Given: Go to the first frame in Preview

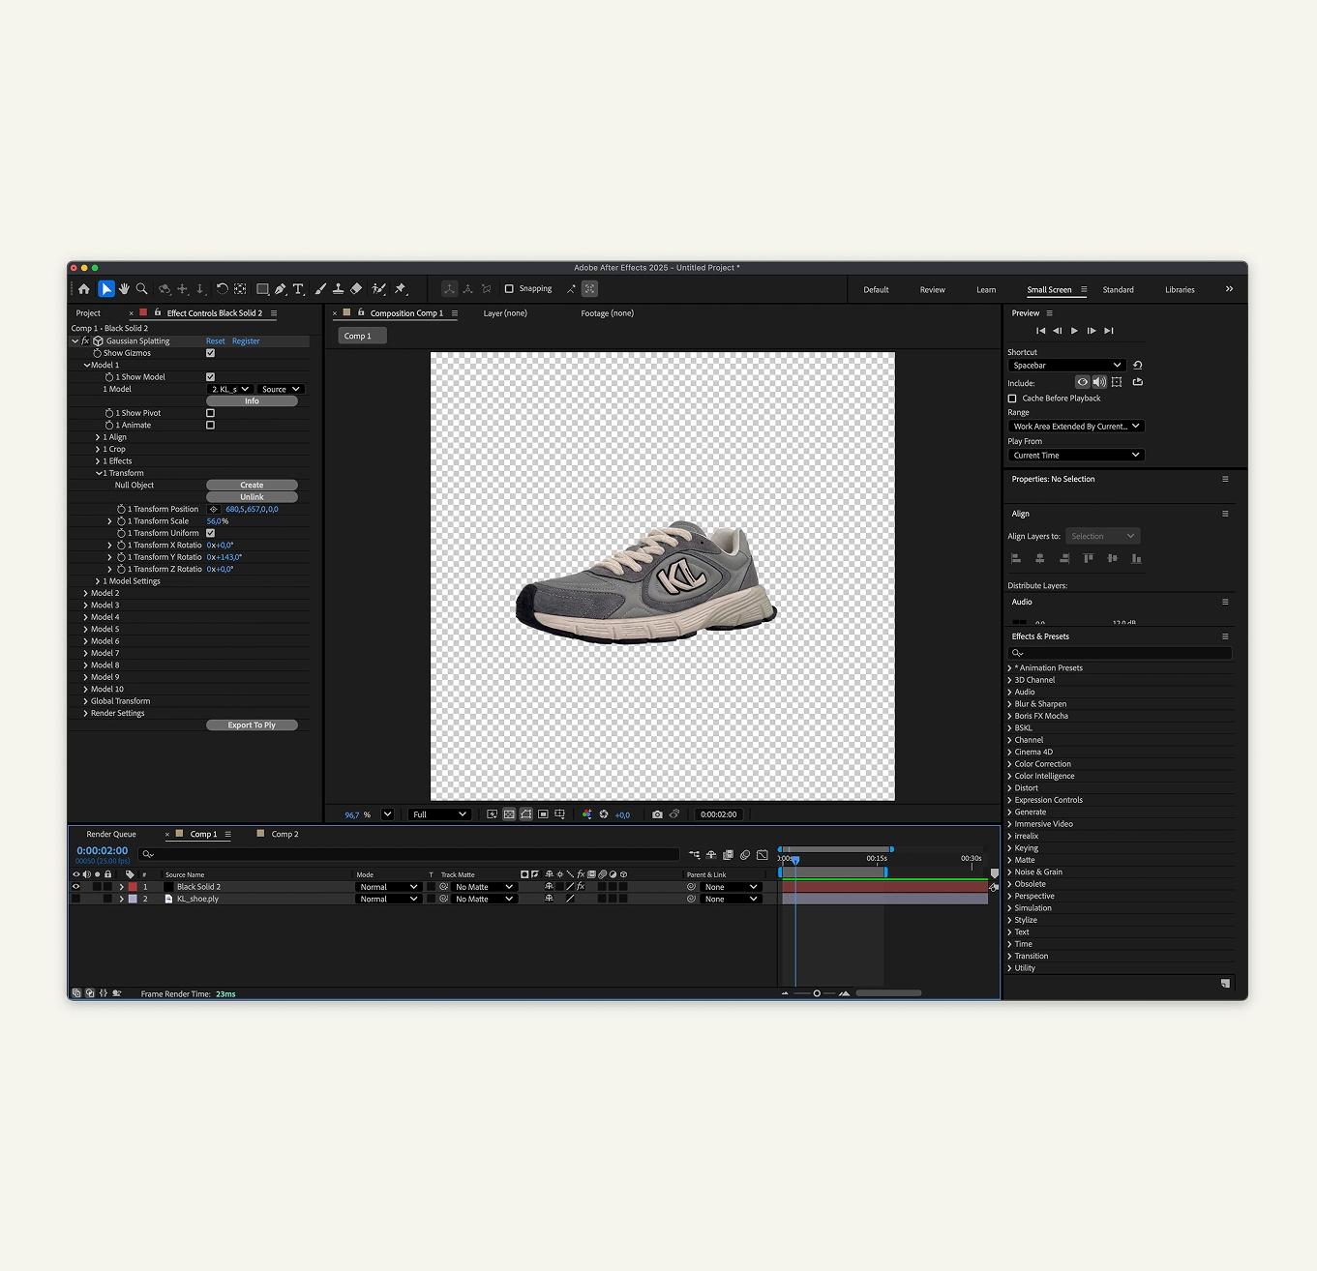Looking at the screenshot, I should 1040,331.
